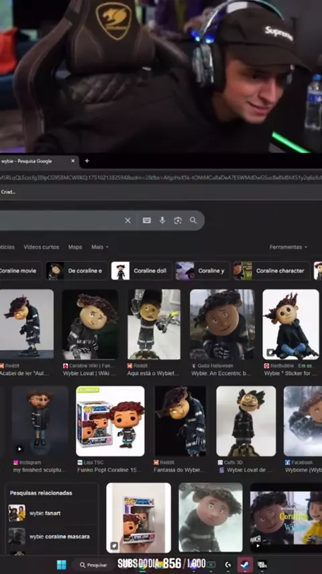The height and width of the screenshot is (574, 322).
Task: Start voice search via microphone icon
Action: tap(162, 220)
